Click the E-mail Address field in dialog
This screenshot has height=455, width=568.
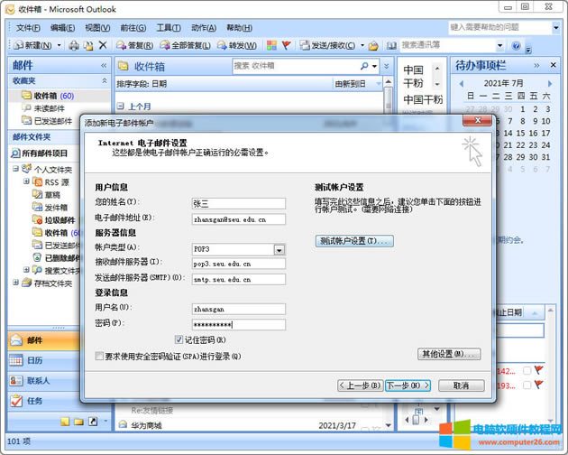[239, 219]
